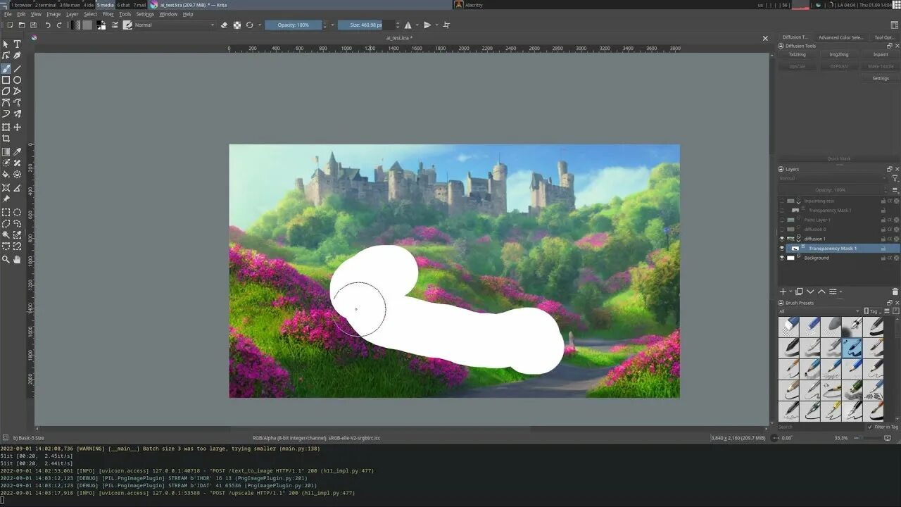901x507 pixels.
Task: Hide the Background layer visibility eye
Action: click(x=781, y=258)
